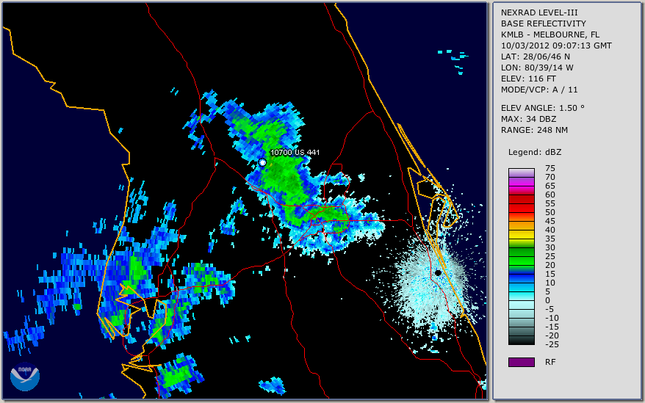Click the 'ELEV ANGLE: 1.50 °' text
Viewport: 645px width, 403px height.
543,108
